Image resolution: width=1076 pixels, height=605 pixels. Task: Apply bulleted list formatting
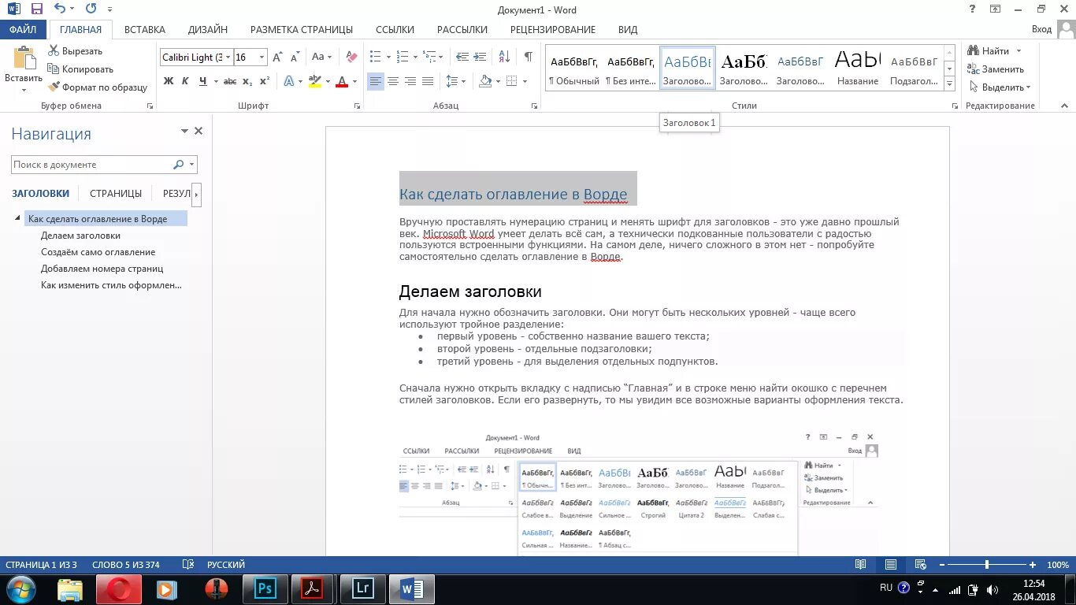(376, 57)
